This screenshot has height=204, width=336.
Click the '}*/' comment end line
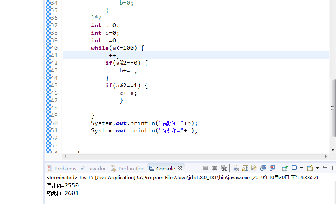(x=96, y=18)
